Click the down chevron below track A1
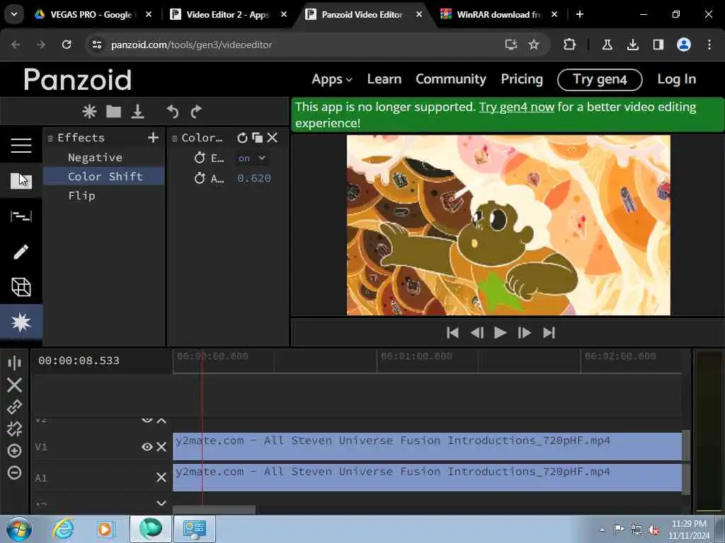 161,503
